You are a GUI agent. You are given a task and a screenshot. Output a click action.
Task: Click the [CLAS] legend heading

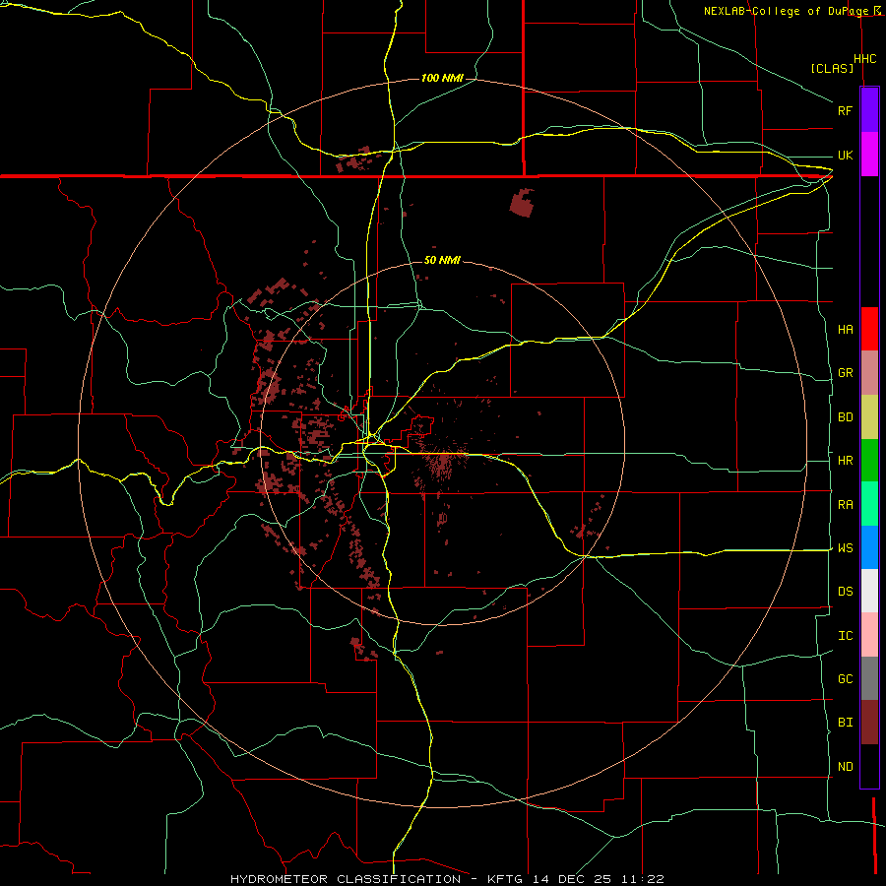tap(832, 68)
